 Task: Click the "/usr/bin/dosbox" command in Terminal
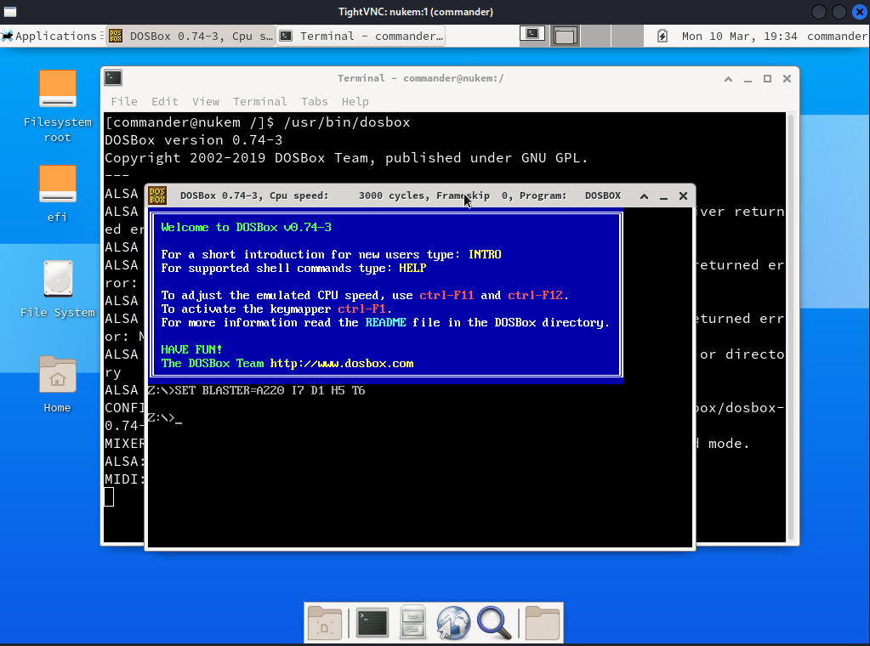pos(347,122)
